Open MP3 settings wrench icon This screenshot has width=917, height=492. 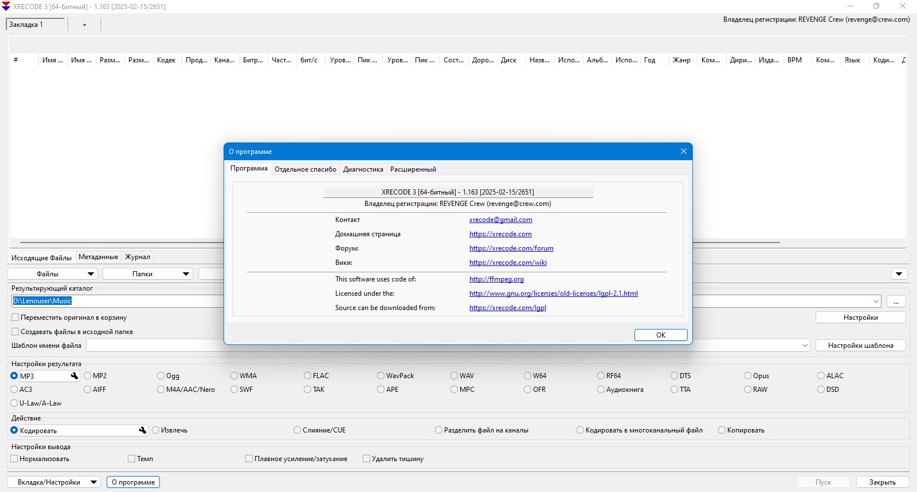[x=74, y=376]
